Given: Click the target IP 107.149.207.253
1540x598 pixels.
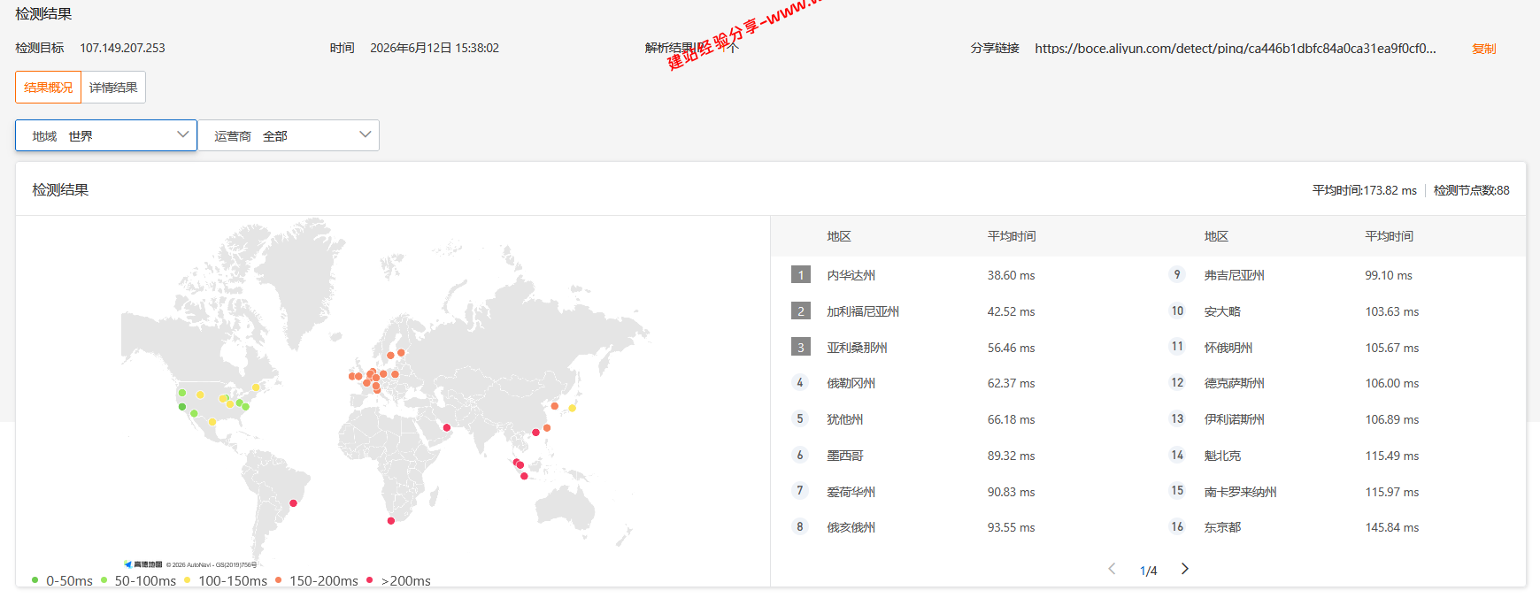Looking at the screenshot, I should [x=122, y=48].
